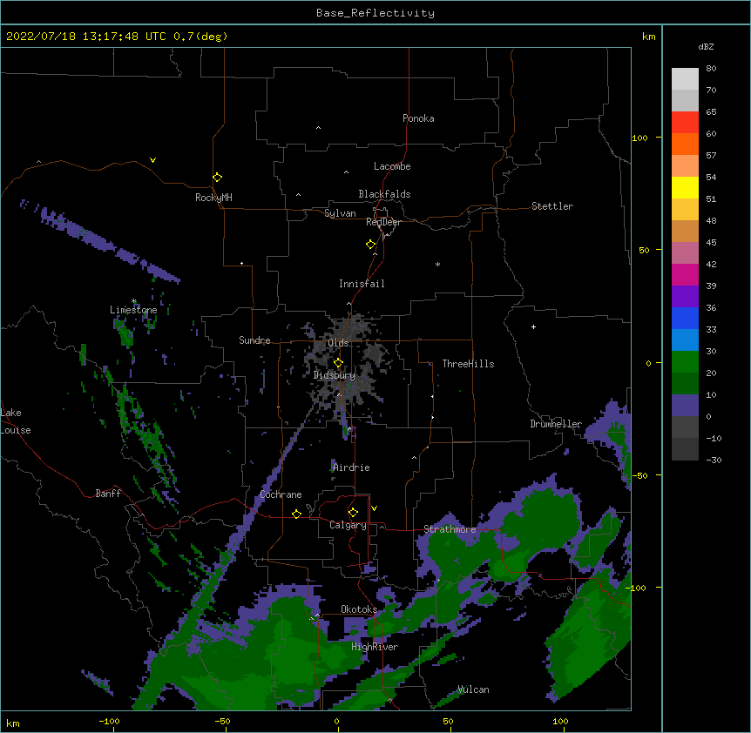Image resolution: width=751 pixels, height=733 pixels.
Task: Pick the light gray 80 dBZ legend swatch
Action: [x=685, y=79]
